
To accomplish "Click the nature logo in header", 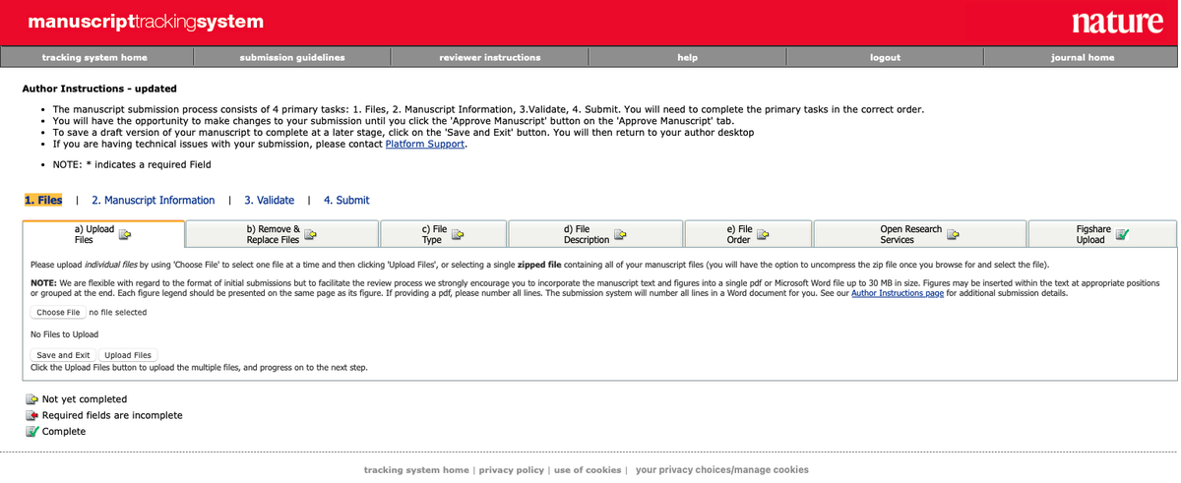I will pyautogui.click(x=1117, y=23).
